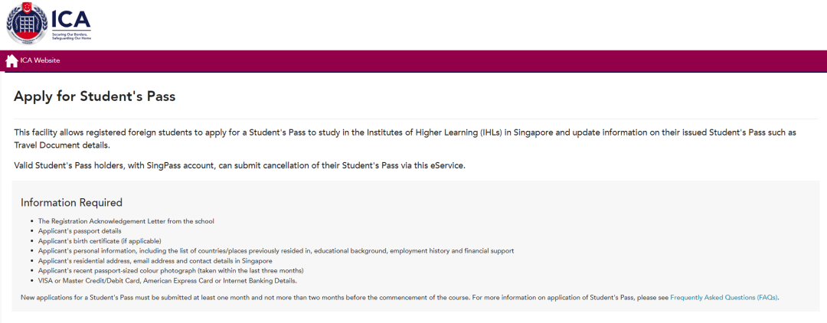Click the grey Information Required panel background
Screen dimensions: 827x323
[x=633, y=221]
